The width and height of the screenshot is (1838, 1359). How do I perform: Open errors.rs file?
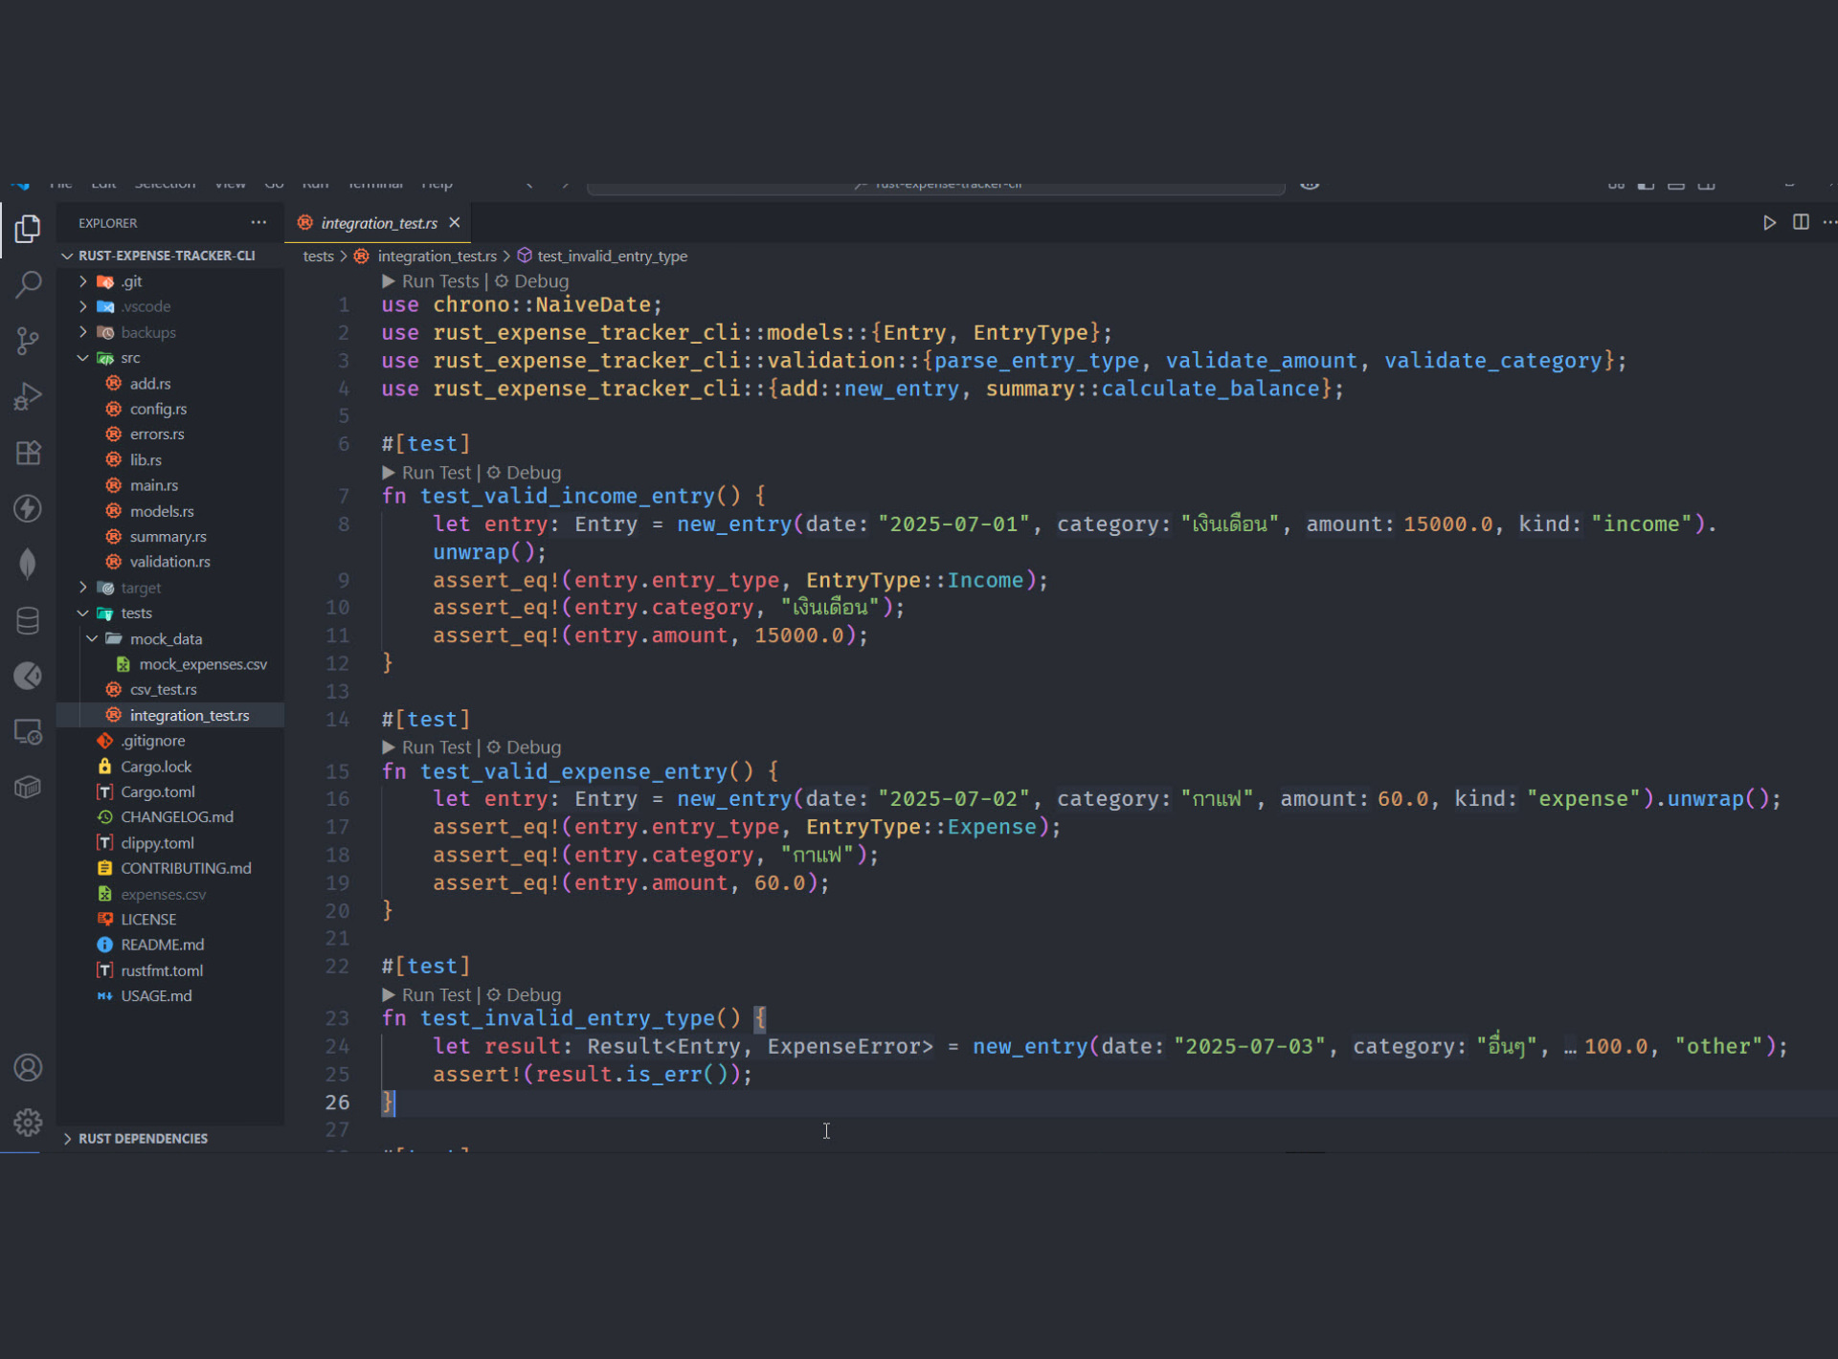157,434
